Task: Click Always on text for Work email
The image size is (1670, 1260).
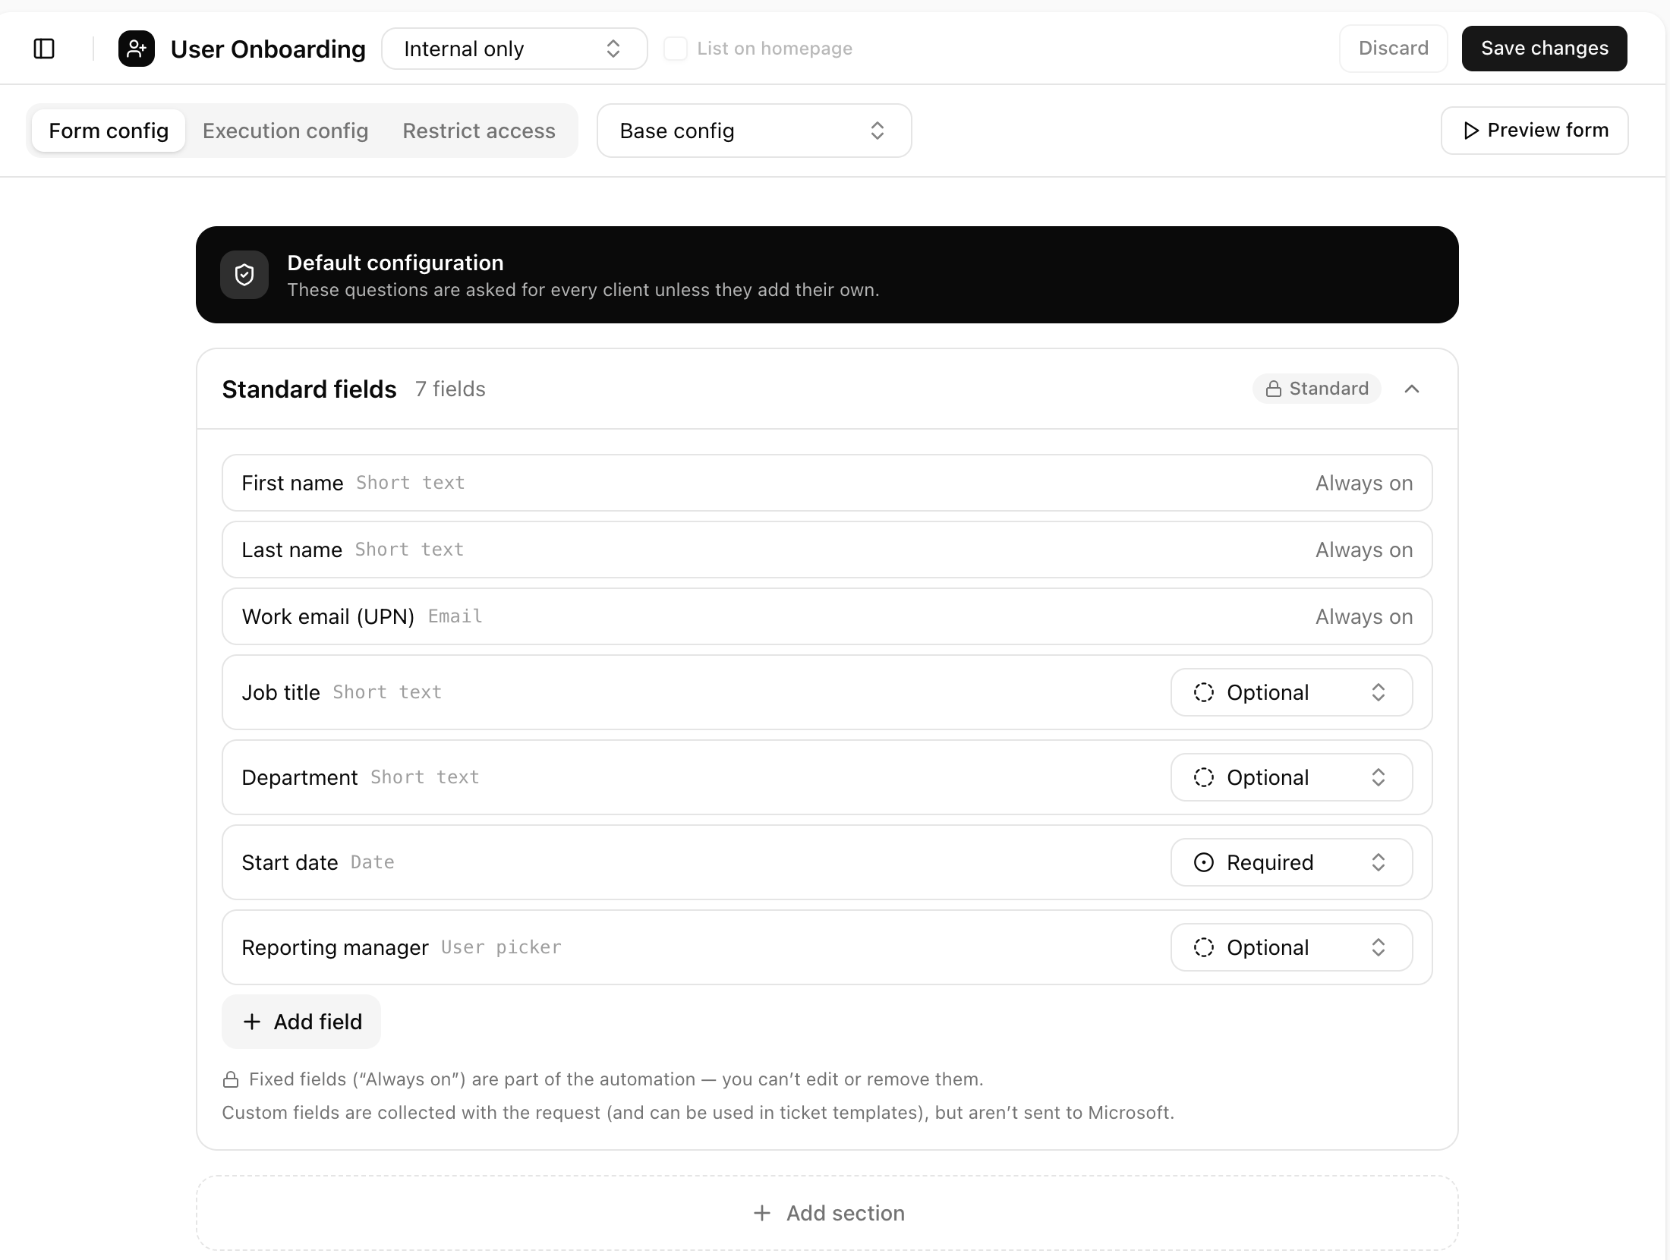Action: [1364, 616]
